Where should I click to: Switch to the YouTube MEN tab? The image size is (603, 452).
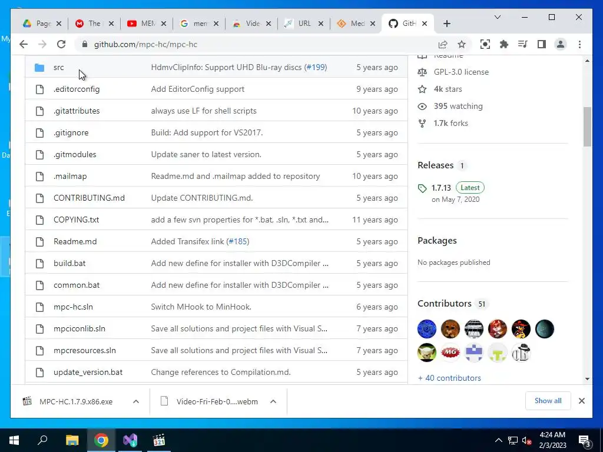147,24
